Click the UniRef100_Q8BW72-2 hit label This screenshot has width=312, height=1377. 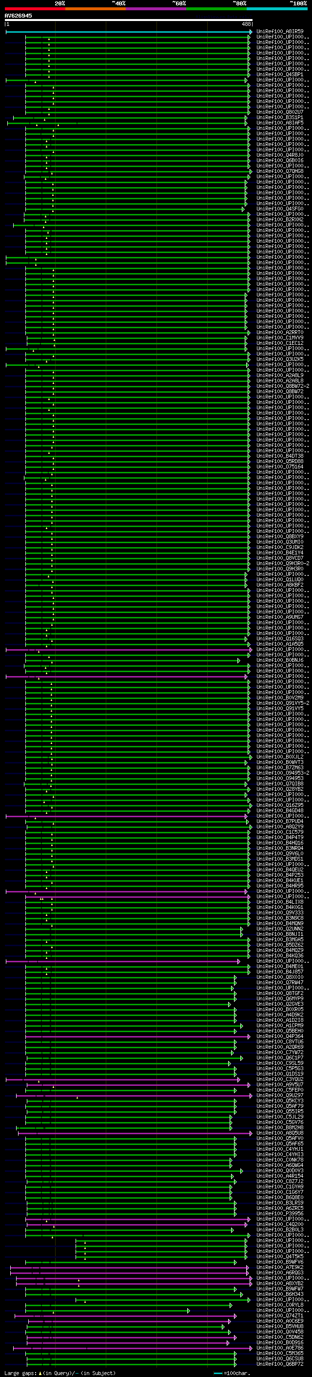click(x=283, y=386)
